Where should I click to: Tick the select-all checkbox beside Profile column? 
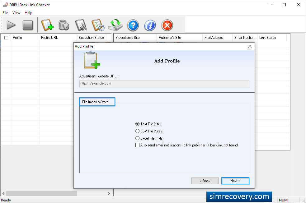(x=6, y=38)
